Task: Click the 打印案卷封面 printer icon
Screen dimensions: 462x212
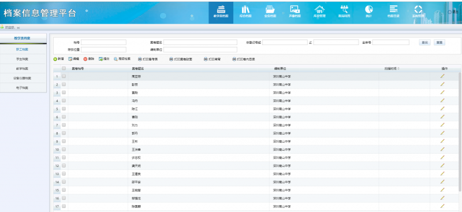Action: (171, 59)
